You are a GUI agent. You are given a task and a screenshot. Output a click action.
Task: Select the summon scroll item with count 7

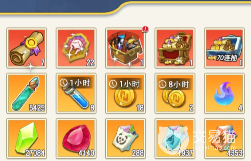pyautogui.click(x=27, y=48)
